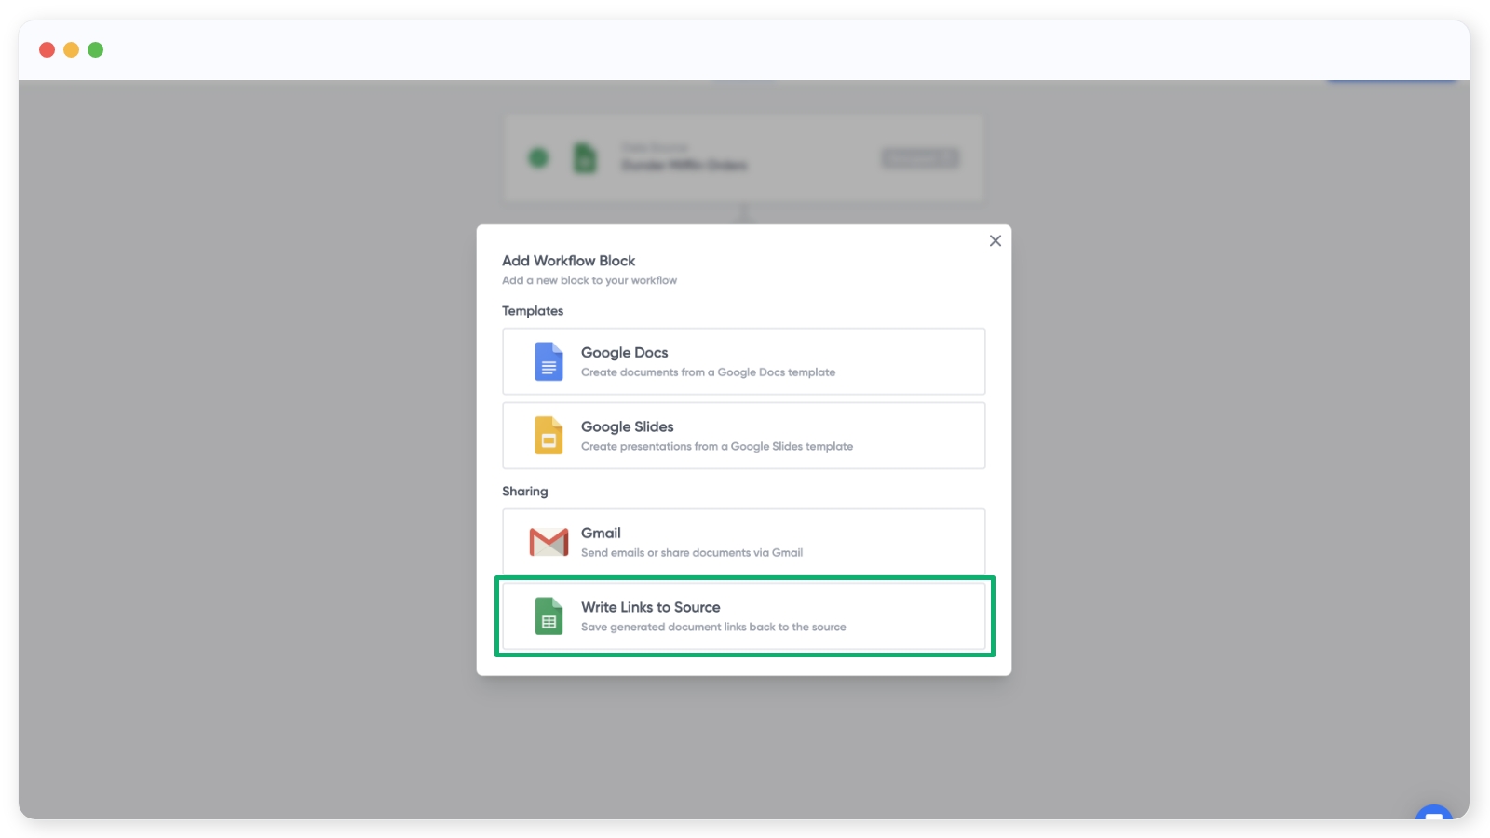Choose the Write Links to Source title

point(650,608)
